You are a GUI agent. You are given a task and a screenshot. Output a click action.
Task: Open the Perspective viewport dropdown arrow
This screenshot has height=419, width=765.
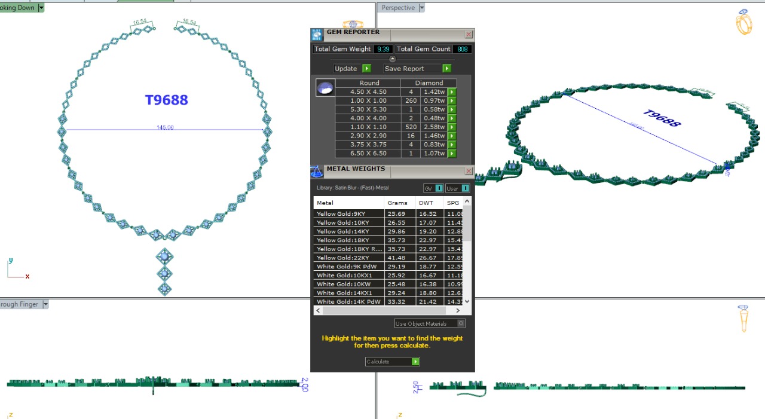421,8
